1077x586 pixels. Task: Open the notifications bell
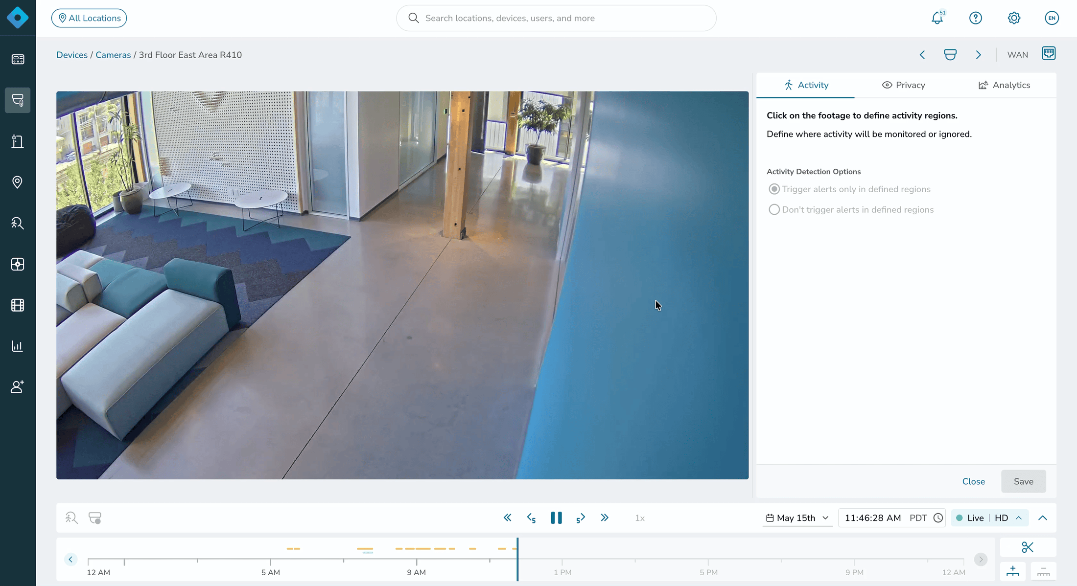(x=937, y=18)
